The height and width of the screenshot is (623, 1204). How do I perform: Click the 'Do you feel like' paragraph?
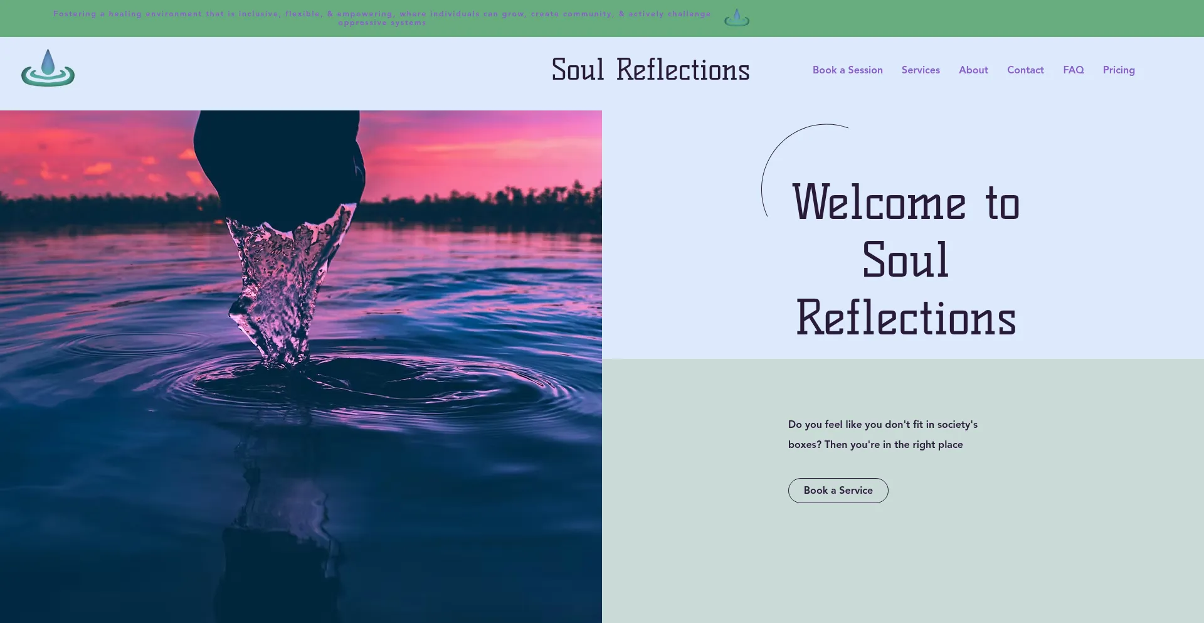[x=882, y=434]
